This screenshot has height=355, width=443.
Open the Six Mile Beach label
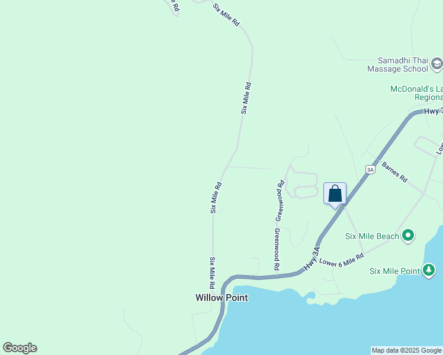coord(372,236)
